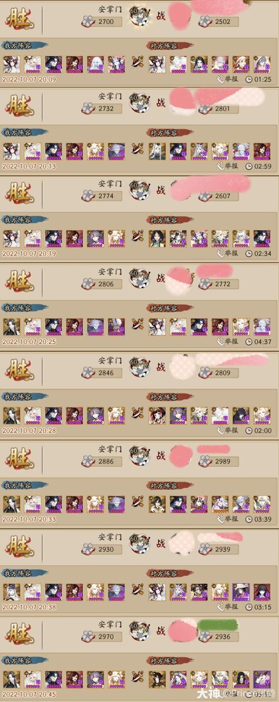Report the match lasting 01:25
279x702 pixels.
(x=228, y=79)
